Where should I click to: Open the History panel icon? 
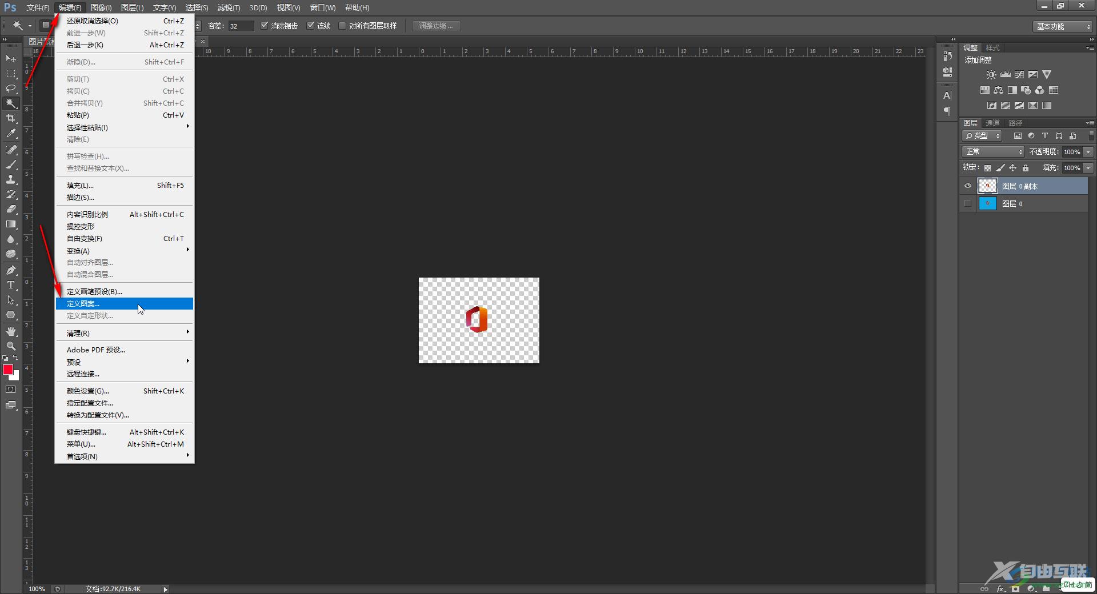coord(947,56)
